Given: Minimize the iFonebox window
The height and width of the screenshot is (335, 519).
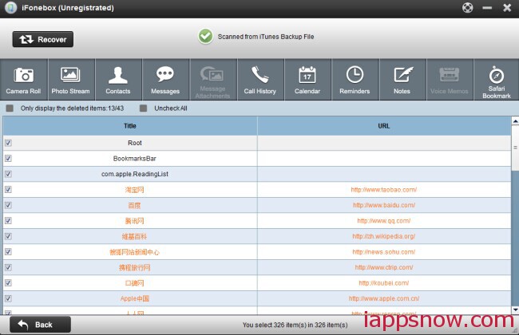Looking at the screenshot, I should click(487, 8).
